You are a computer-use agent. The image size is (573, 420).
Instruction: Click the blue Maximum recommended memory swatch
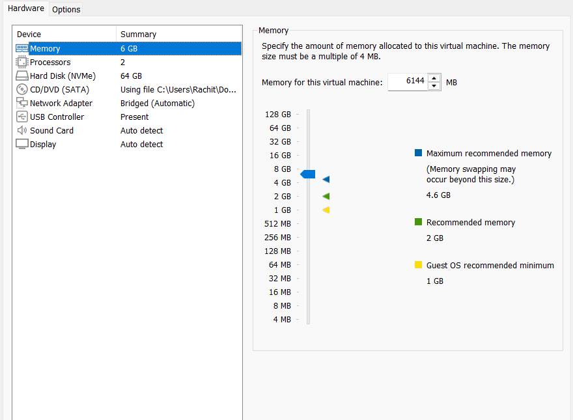point(419,153)
